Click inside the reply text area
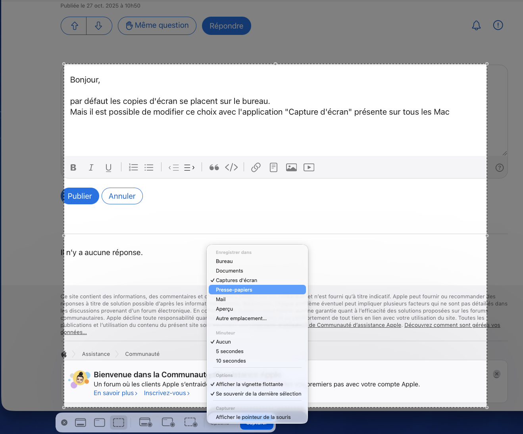Viewport: 523px width, 434px height. click(x=274, y=131)
